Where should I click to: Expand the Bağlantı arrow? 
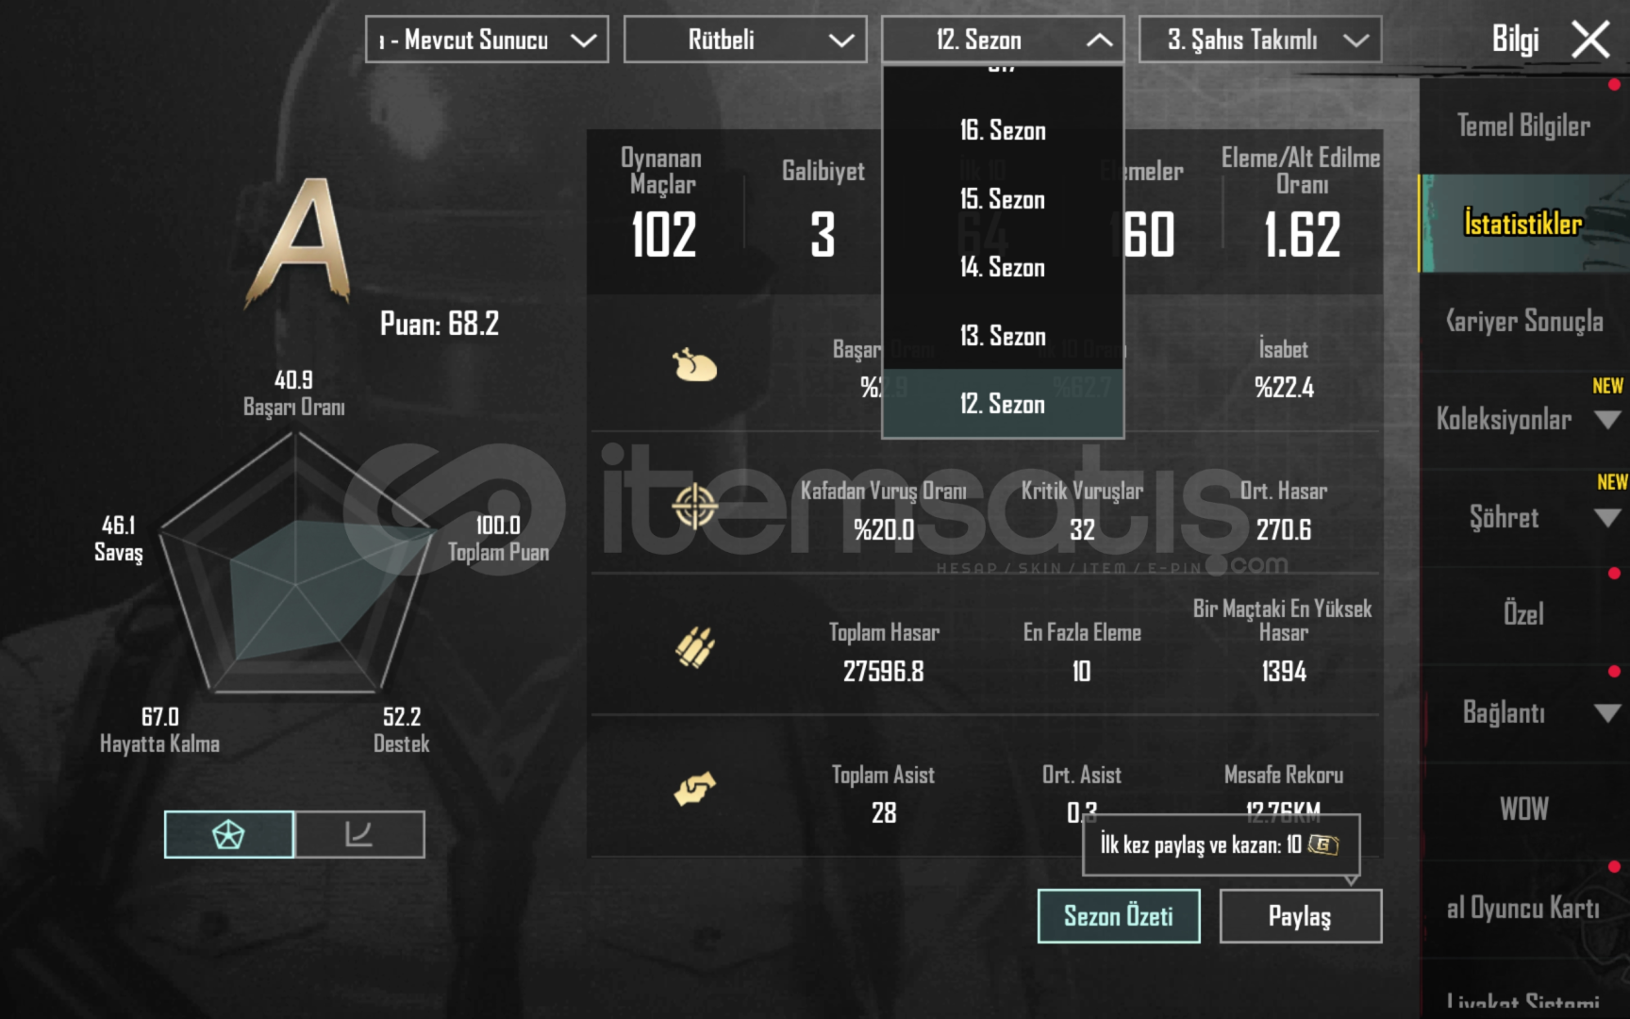1607,712
